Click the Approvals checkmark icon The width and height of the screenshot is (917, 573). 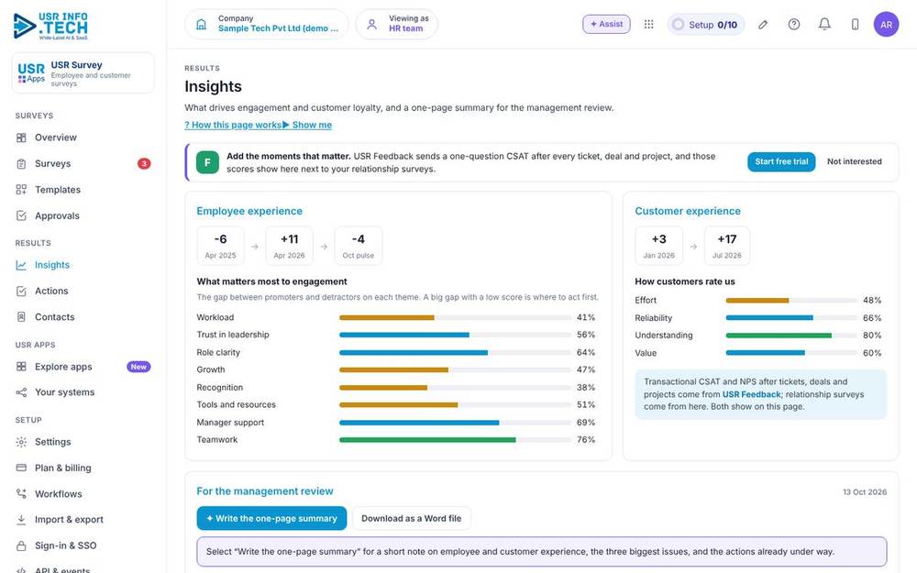pyautogui.click(x=21, y=215)
